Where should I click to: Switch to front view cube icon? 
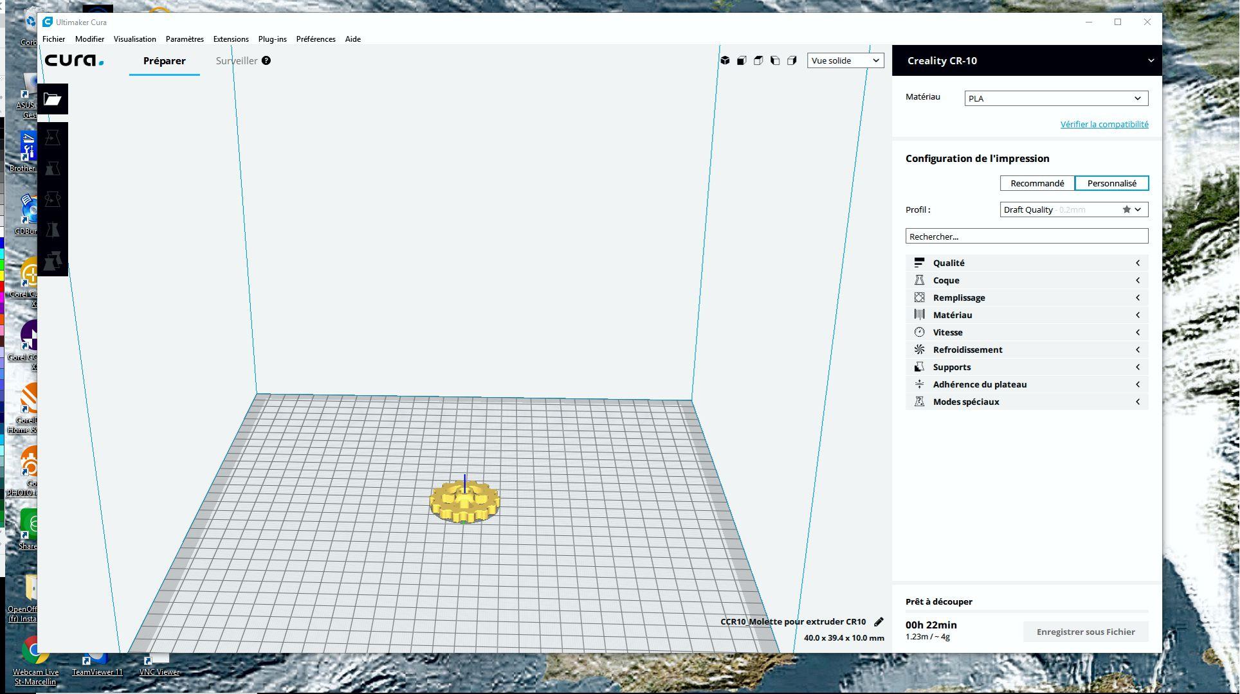[x=742, y=60]
